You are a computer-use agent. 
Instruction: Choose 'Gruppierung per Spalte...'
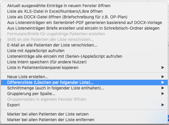click(84, 94)
